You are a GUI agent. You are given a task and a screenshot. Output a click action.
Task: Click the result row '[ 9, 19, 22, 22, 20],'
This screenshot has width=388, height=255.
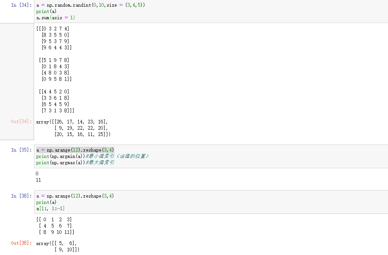click(81, 128)
